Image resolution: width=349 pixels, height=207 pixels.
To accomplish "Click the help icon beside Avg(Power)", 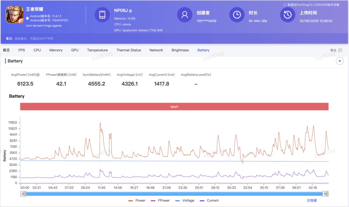I will coord(38,75).
